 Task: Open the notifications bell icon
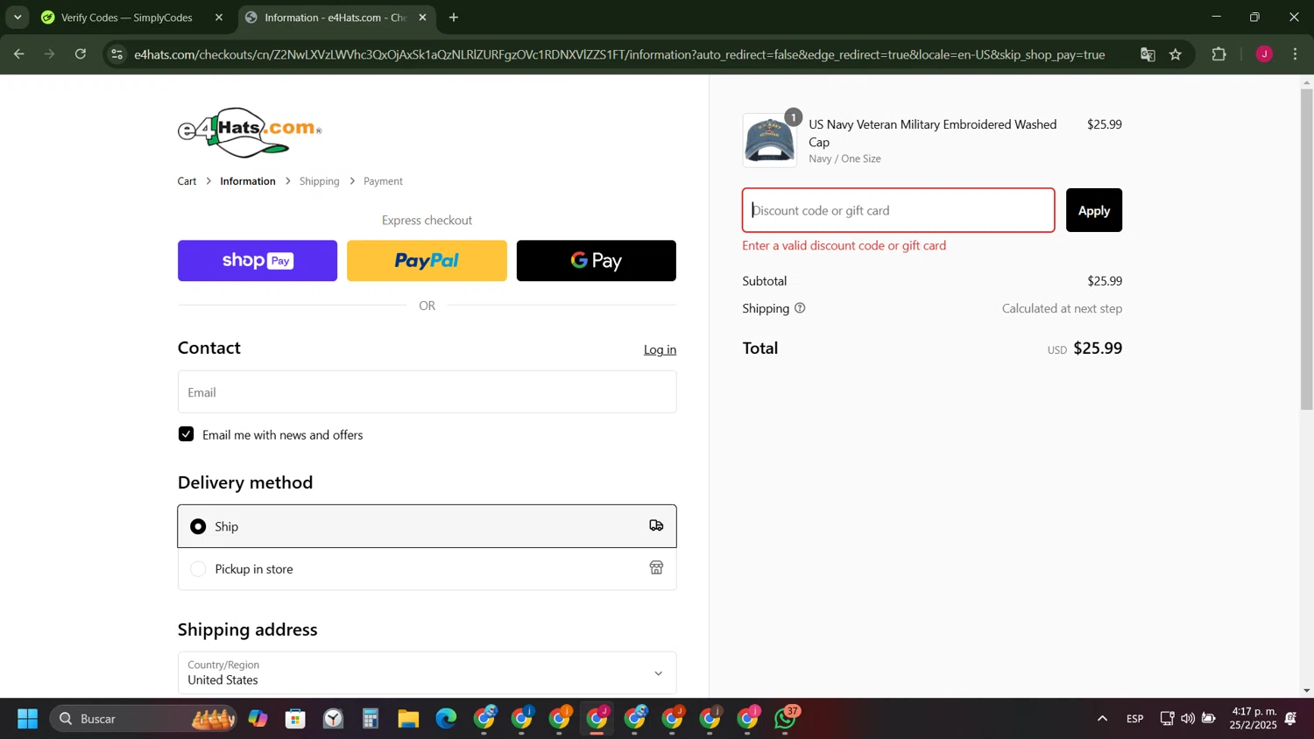pyautogui.click(x=1291, y=719)
